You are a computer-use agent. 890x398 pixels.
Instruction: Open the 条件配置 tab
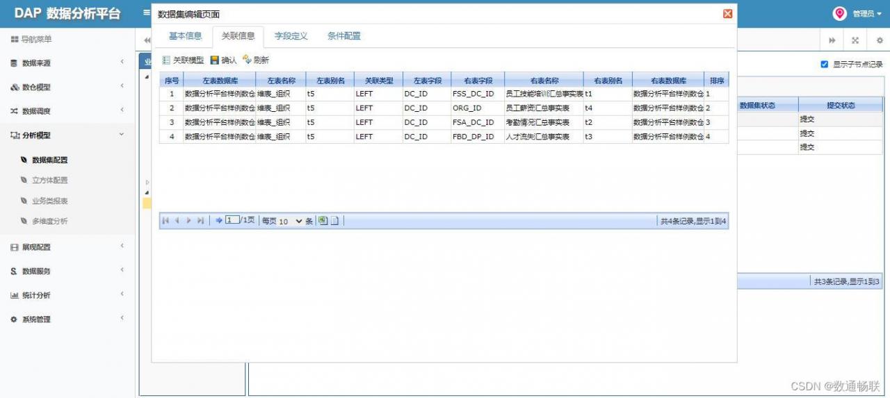[344, 36]
